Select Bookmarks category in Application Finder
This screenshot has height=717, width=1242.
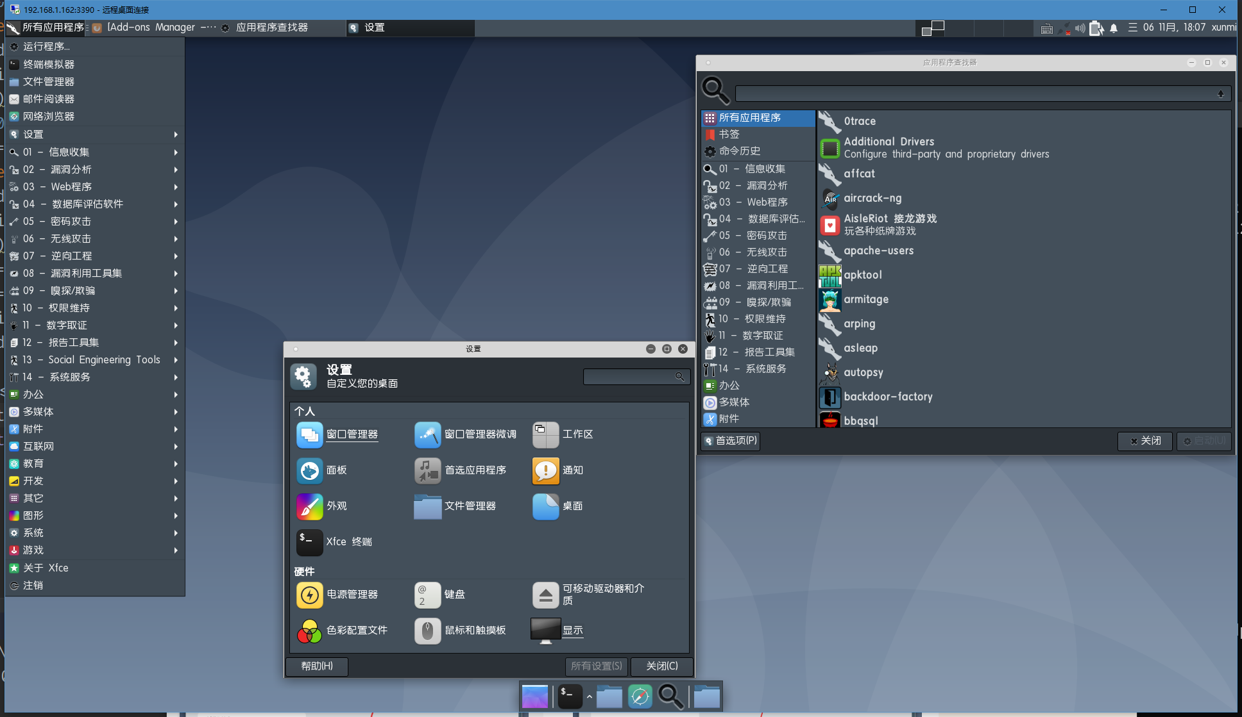(729, 135)
